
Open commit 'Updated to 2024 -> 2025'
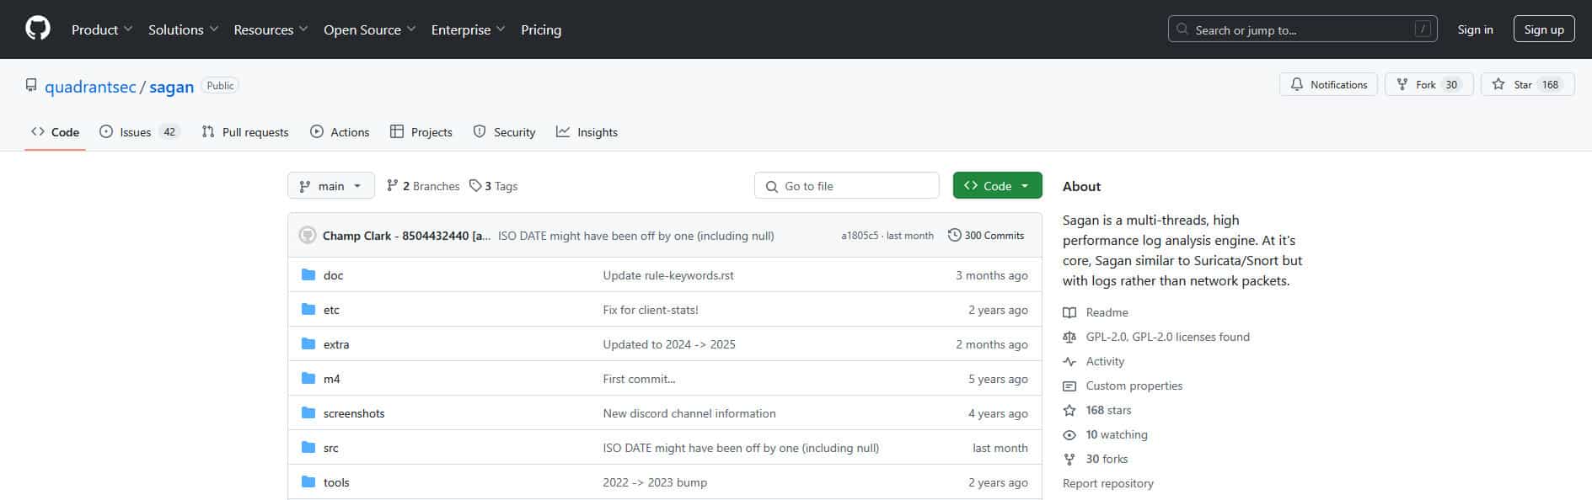669,344
